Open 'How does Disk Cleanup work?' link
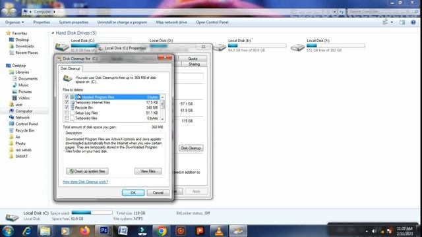 tap(85, 182)
